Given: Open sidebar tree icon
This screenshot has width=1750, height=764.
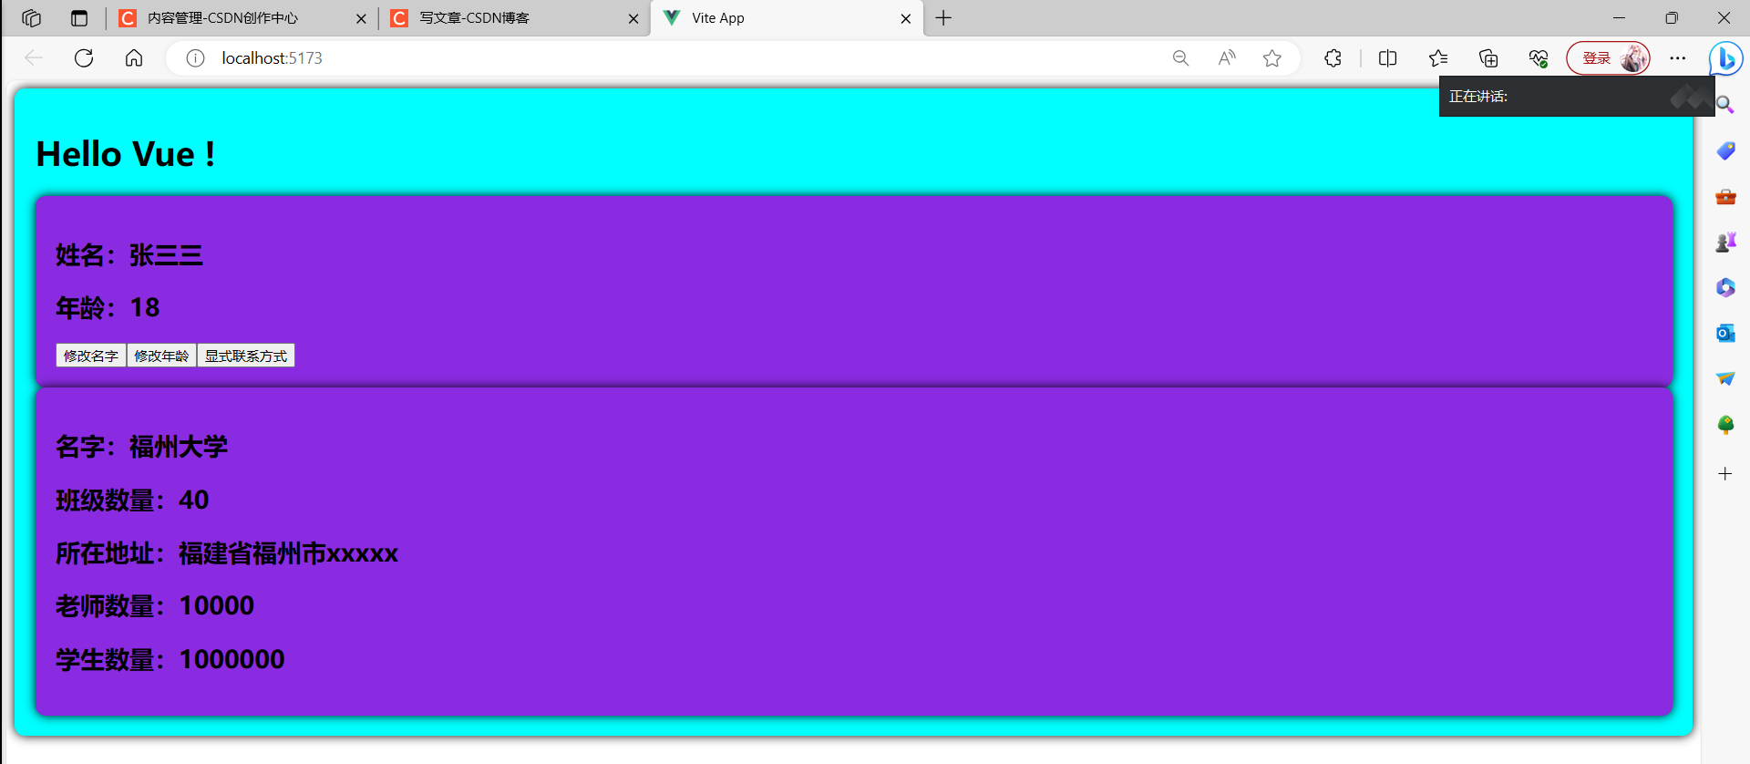Looking at the screenshot, I should pyautogui.click(x=1725, y=424).
